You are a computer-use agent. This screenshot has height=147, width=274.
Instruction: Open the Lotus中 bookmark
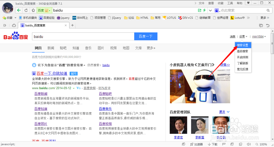pyautogui.click(x=238, y=18)
